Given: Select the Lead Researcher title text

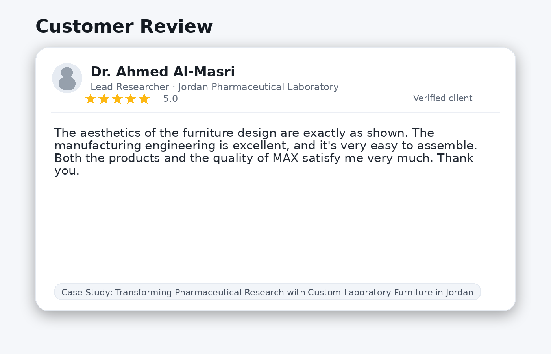Looking at the screenshot, I should 130,87.
